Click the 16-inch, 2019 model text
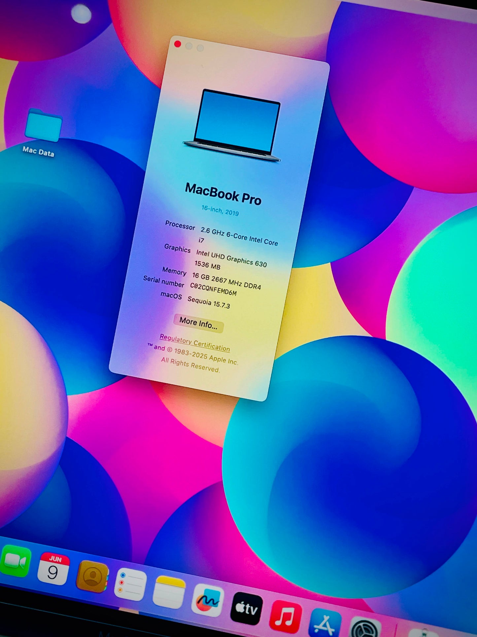The image size is (477, 637). 220,210
